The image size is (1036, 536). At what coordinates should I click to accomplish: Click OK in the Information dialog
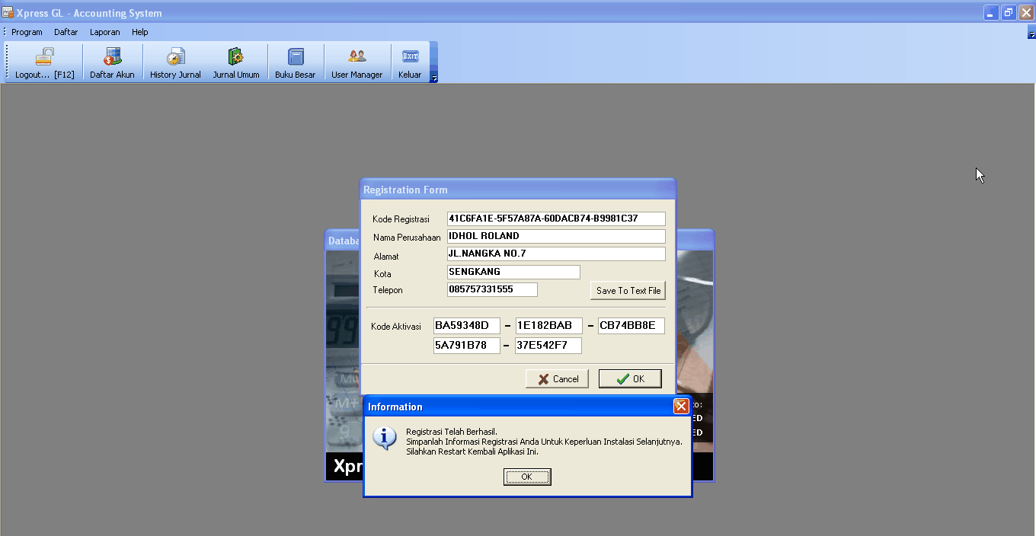click(x=527, y=477)
